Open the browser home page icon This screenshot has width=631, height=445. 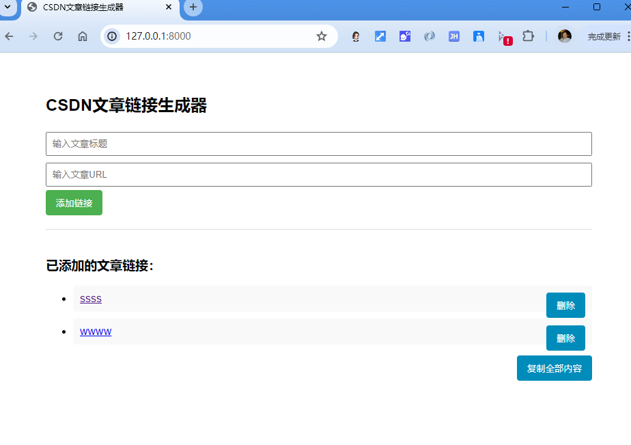[x=83, y=36]
